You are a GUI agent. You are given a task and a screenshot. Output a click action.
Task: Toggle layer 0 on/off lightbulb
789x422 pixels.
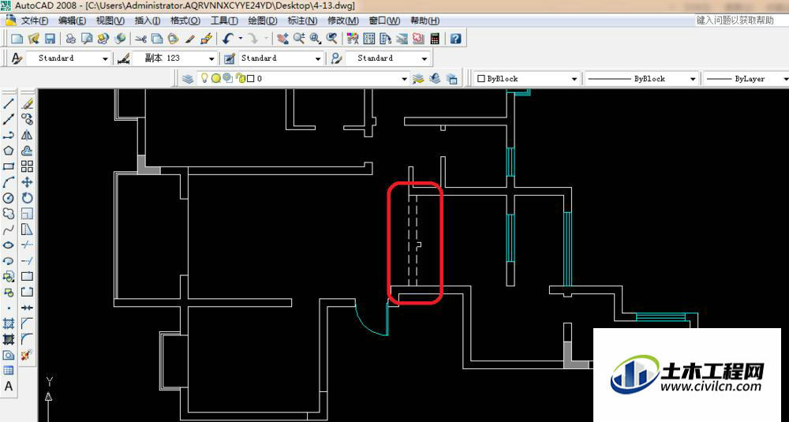(x=204, y=78)
